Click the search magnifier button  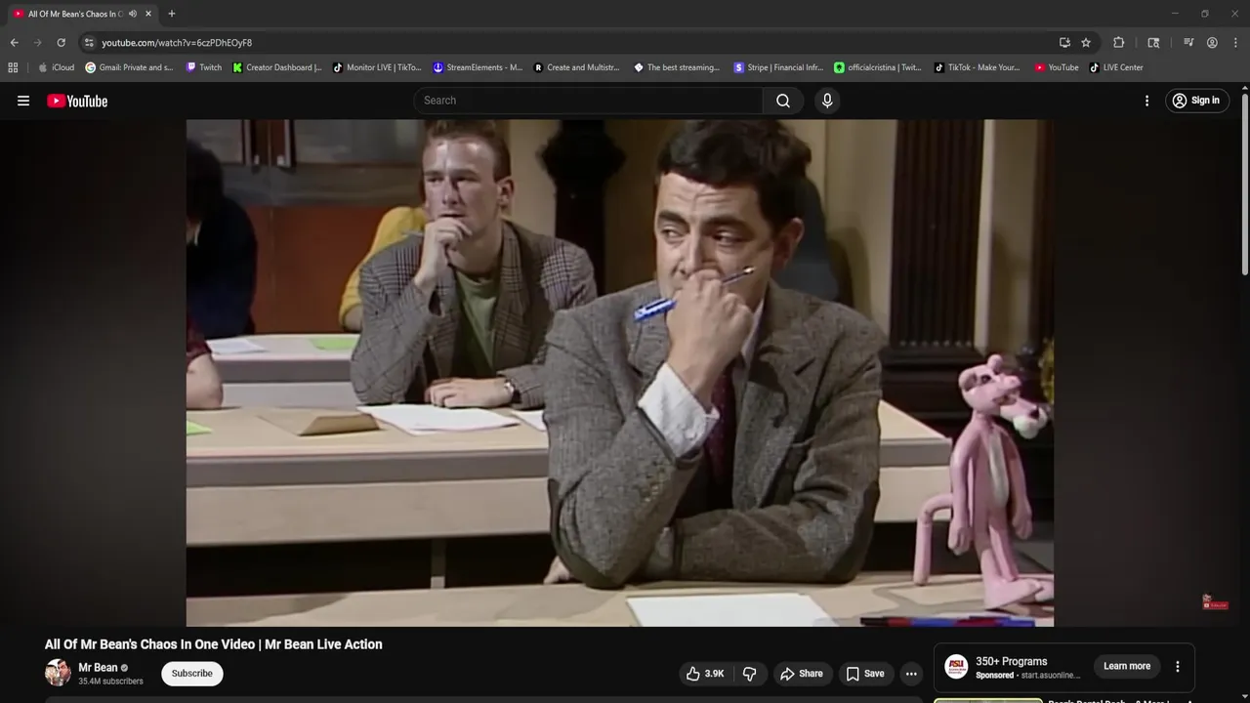point(783,101)
